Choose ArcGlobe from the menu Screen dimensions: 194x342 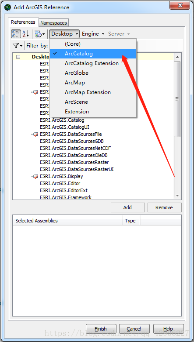pos(93,73)
